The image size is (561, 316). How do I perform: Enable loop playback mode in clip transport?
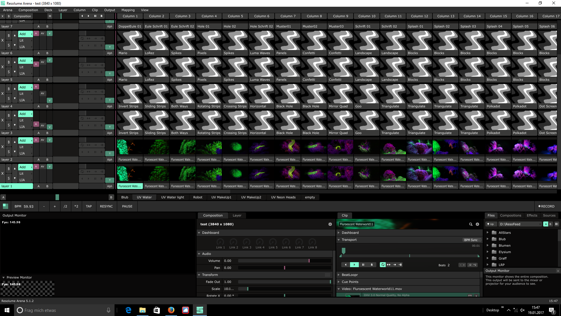point(382,265)
